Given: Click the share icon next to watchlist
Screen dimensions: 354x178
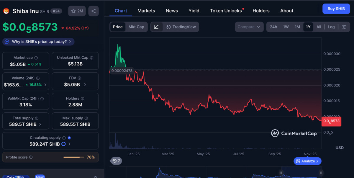Looking at the screenshot, I should 94,11.
